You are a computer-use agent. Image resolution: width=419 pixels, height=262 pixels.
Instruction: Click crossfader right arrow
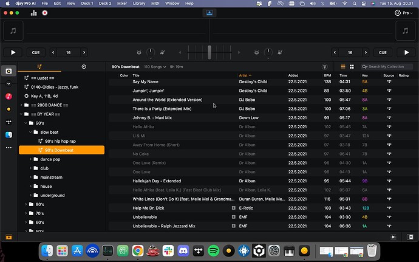click(x=239, y=52)
